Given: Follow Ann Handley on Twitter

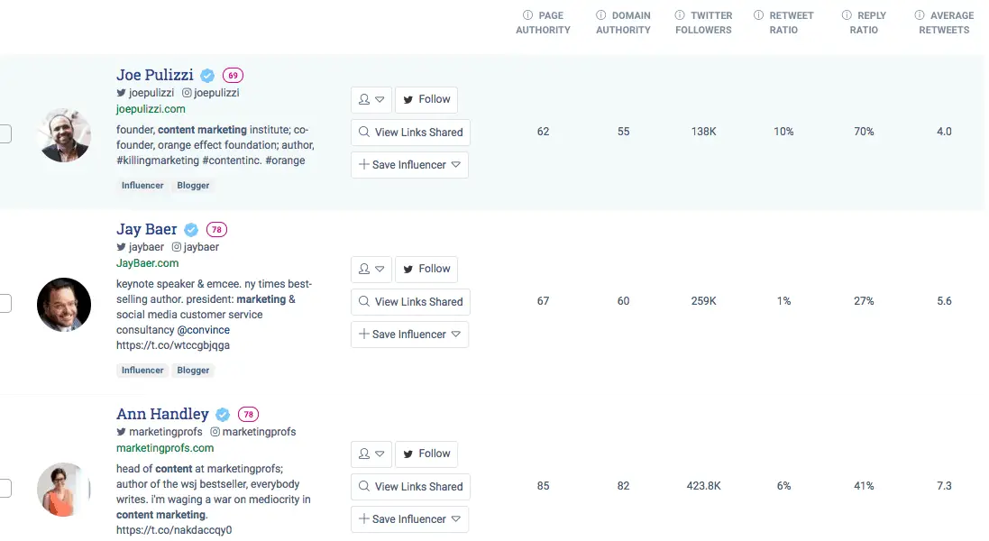Looking at the screenshot, I should [426, 454].
